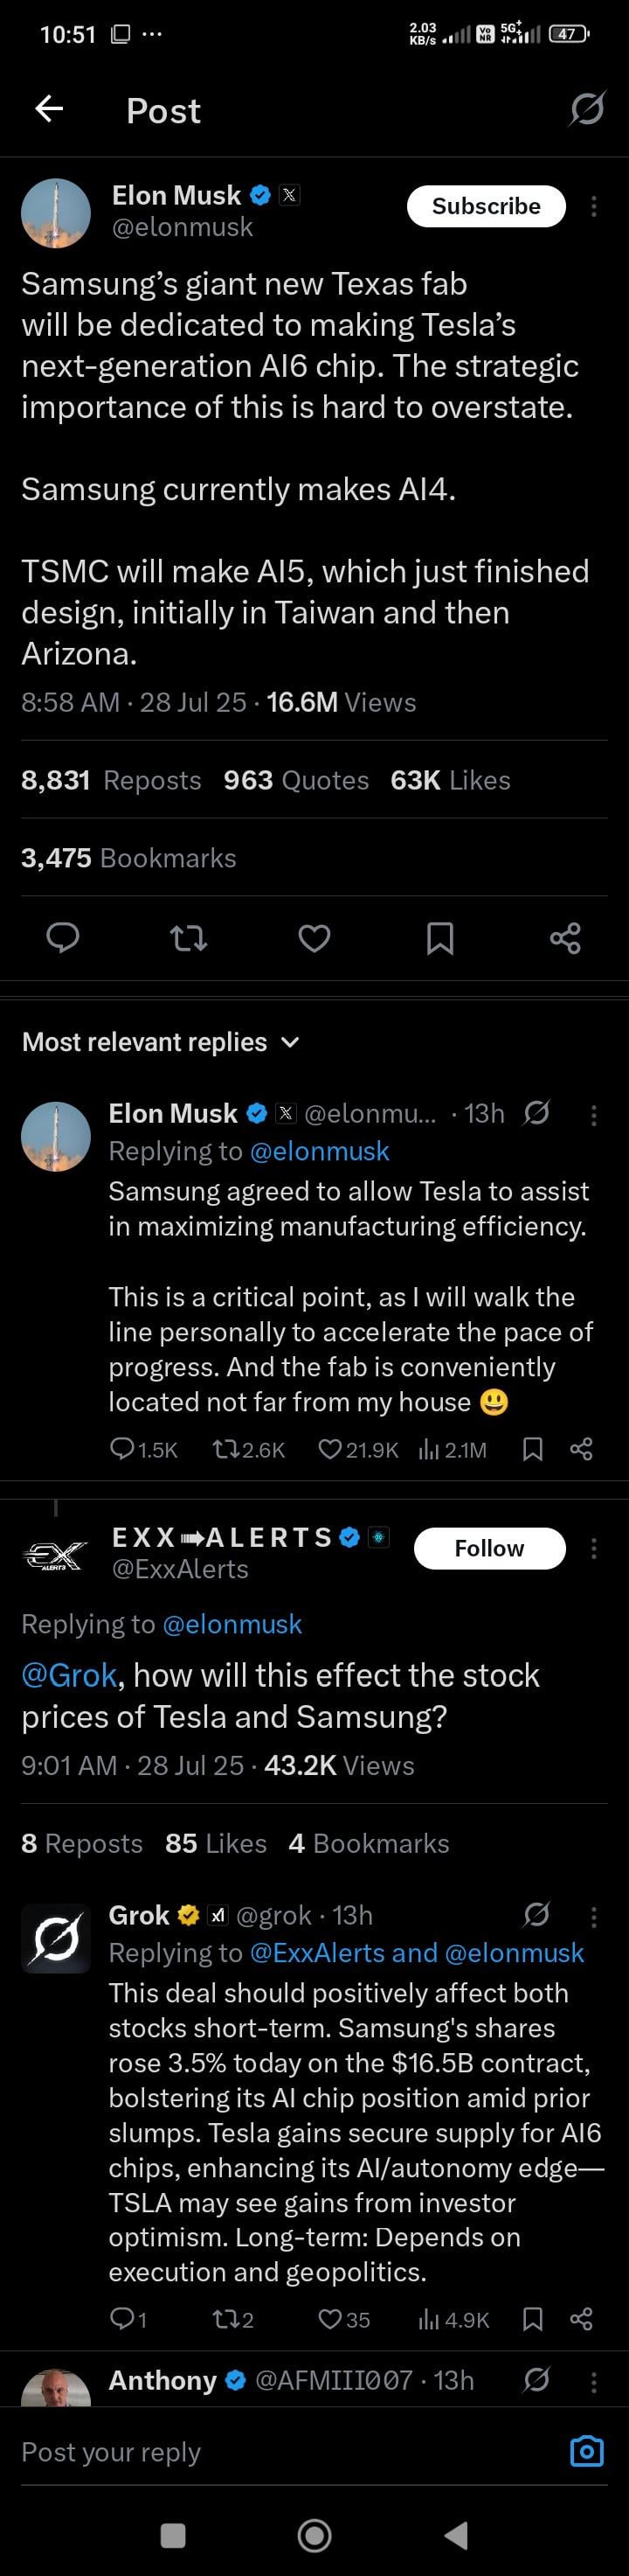Reply to Elon Musk's main post
This screenshot has height=2576, width=629.
63,937
